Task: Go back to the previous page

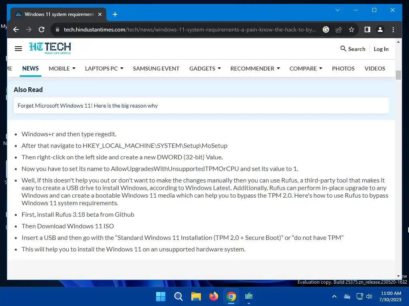Action: click(x=16, y=29)
